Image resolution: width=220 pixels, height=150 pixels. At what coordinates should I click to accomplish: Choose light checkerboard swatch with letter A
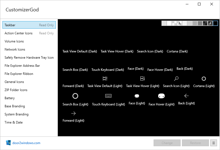tap(180, 23)
